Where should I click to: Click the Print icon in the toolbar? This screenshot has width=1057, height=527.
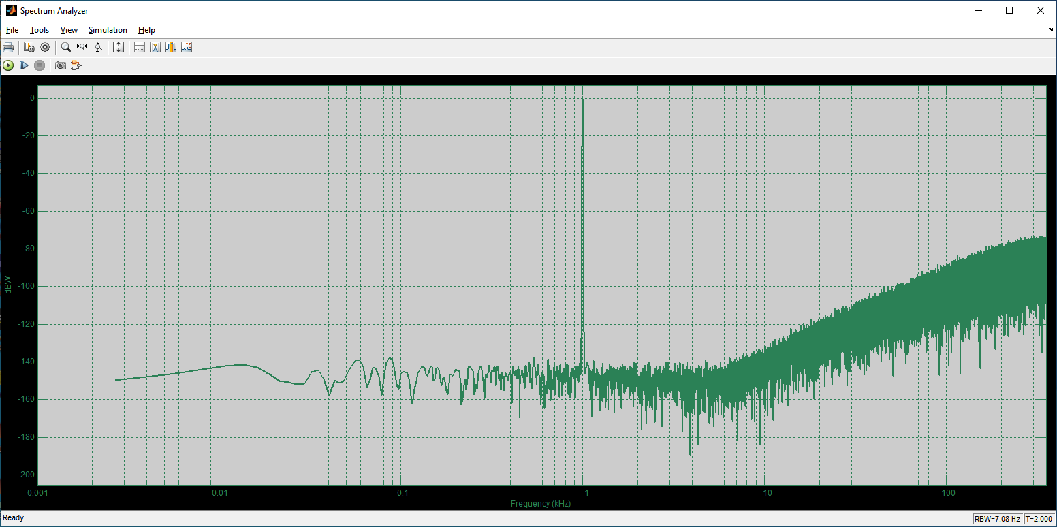tap(8, 47)
